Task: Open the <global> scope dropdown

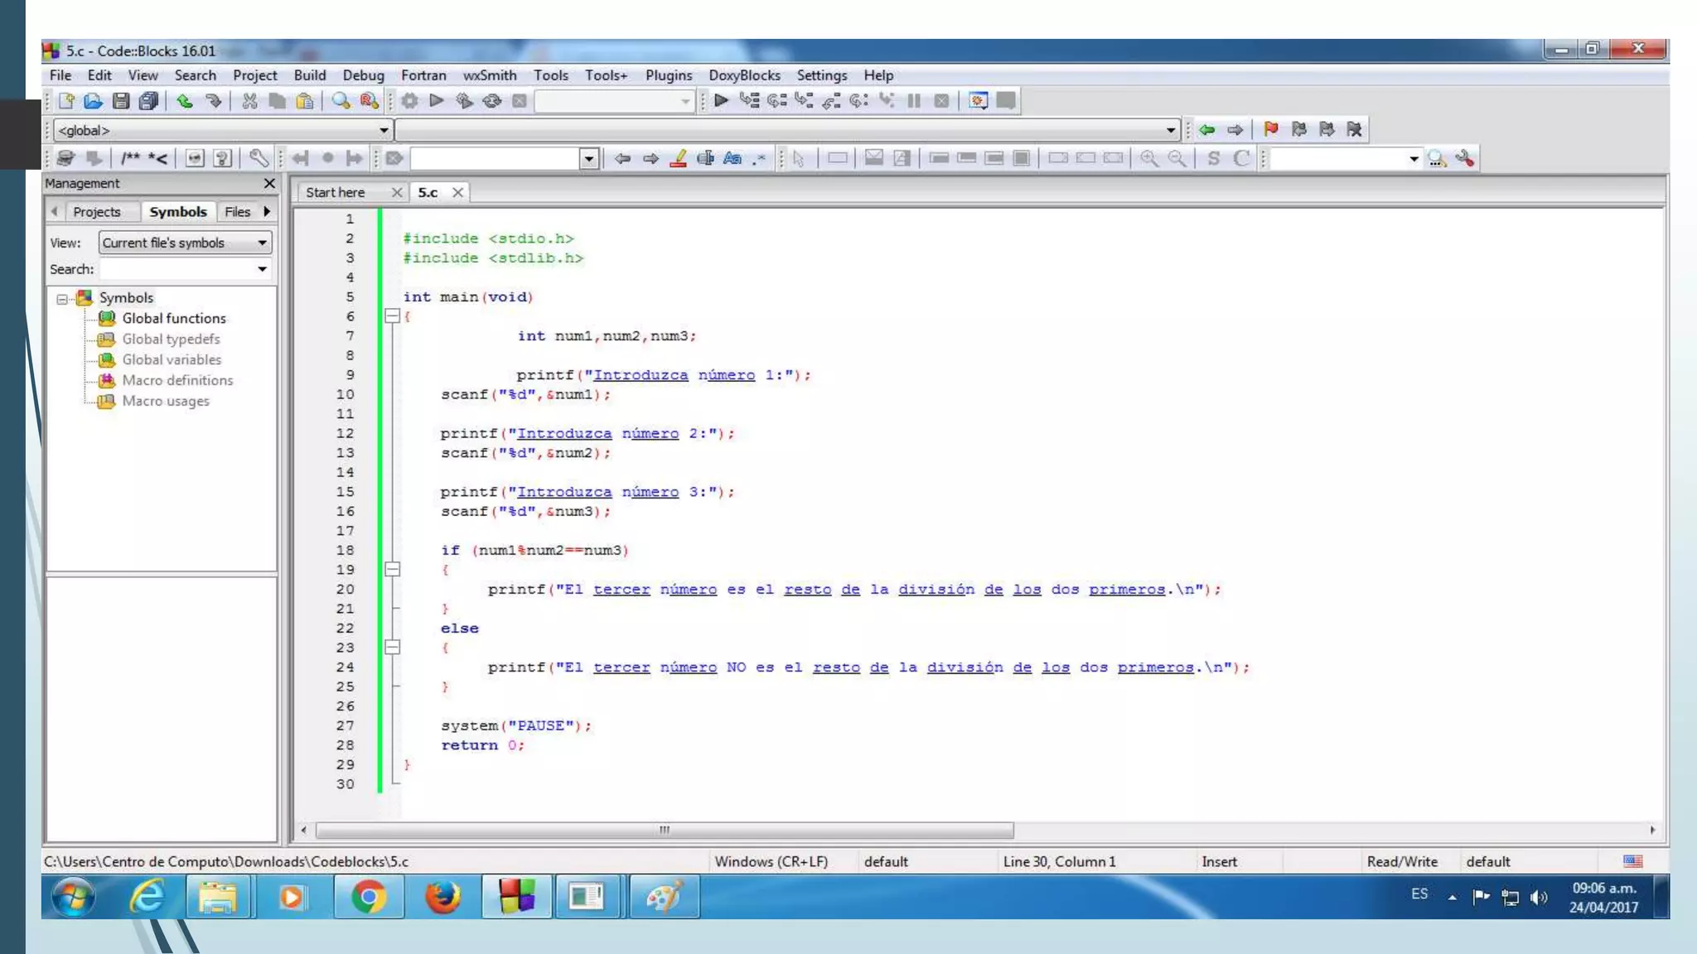Action: pyautogui.click(x=384, y=130)
